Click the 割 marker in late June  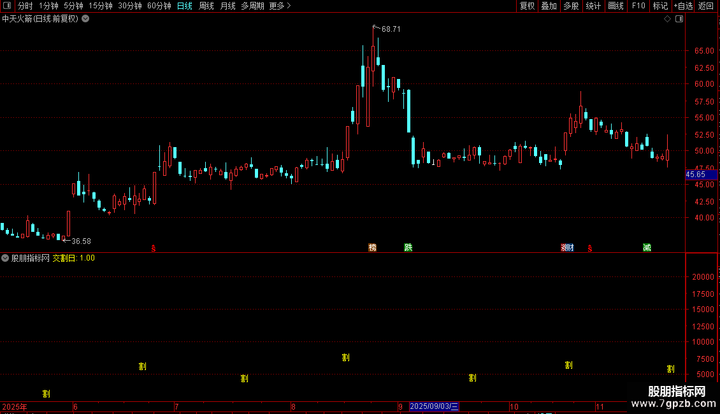tap(142, 366)
